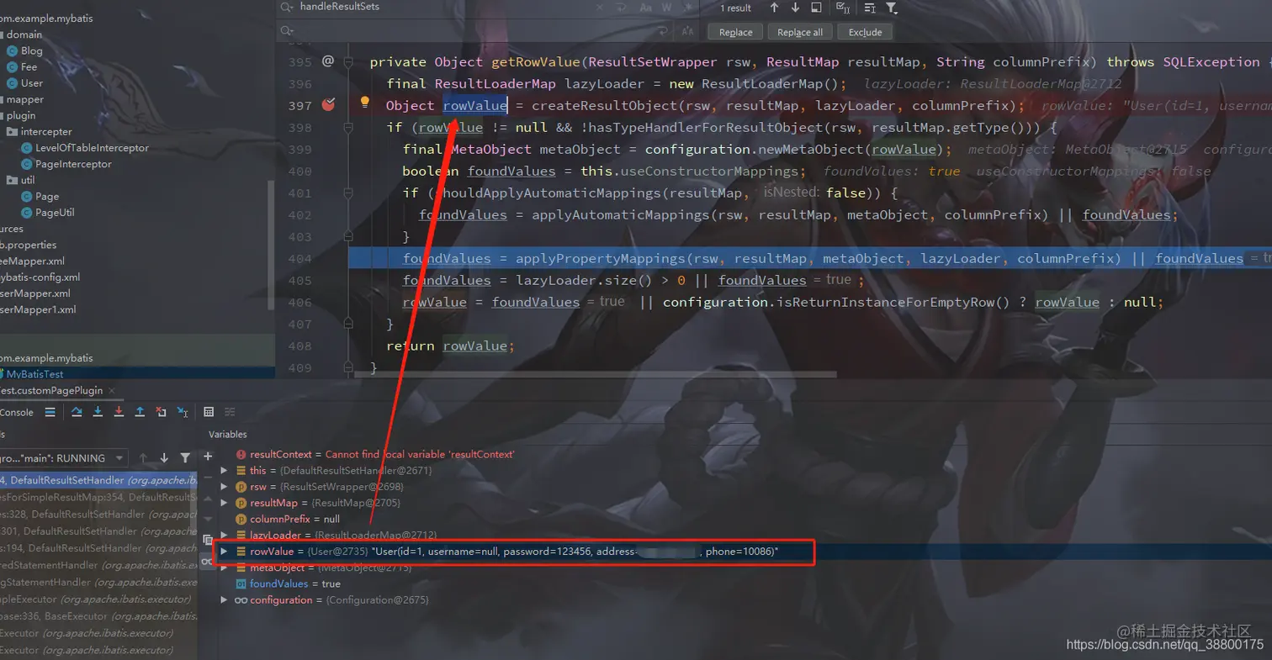This screenshot has width=1272, height=660.
Task: Click previous frame up arrow in Frames
Action: 143,458
